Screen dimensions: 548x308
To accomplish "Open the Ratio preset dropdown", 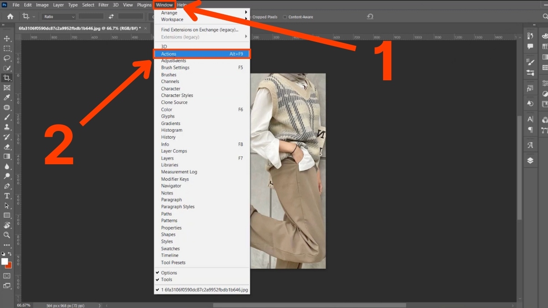I will point(59,16).
